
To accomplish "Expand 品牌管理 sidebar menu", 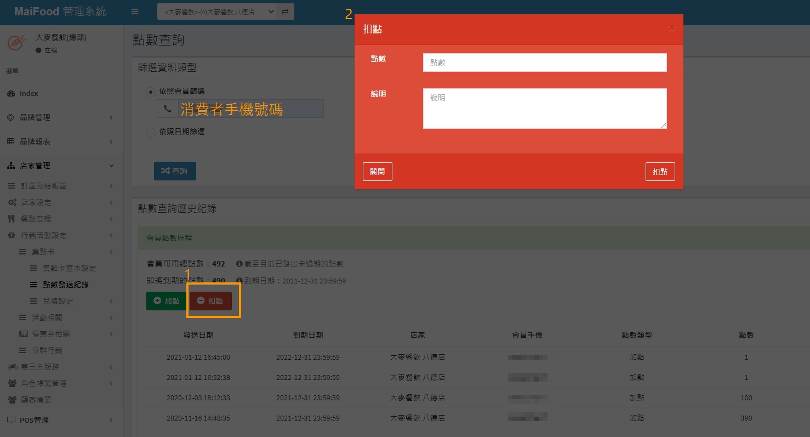I will pos(35,117).
